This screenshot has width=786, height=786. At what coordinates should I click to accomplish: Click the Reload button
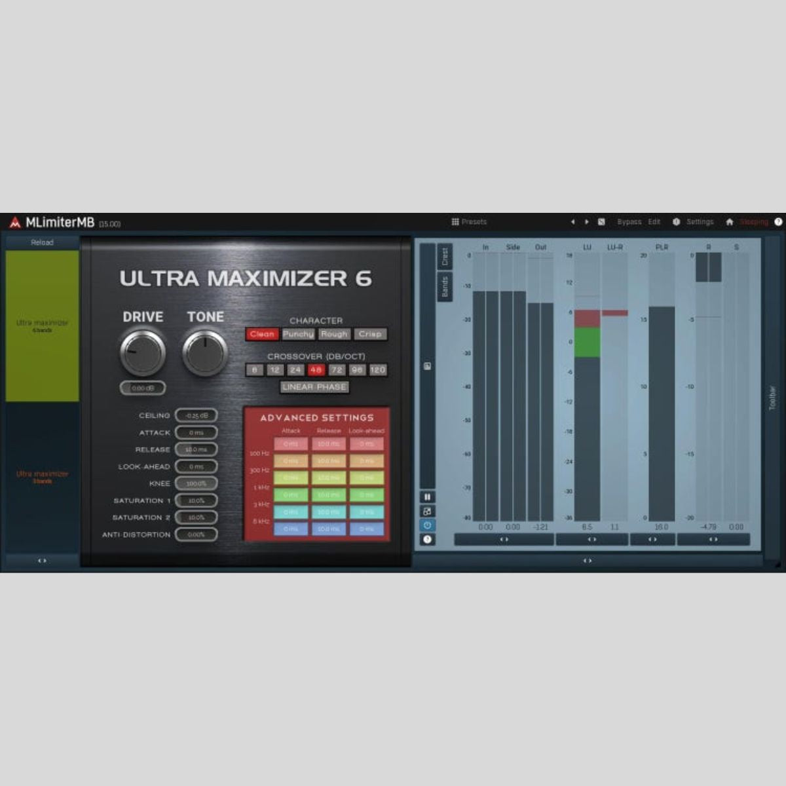pos(42,242)
